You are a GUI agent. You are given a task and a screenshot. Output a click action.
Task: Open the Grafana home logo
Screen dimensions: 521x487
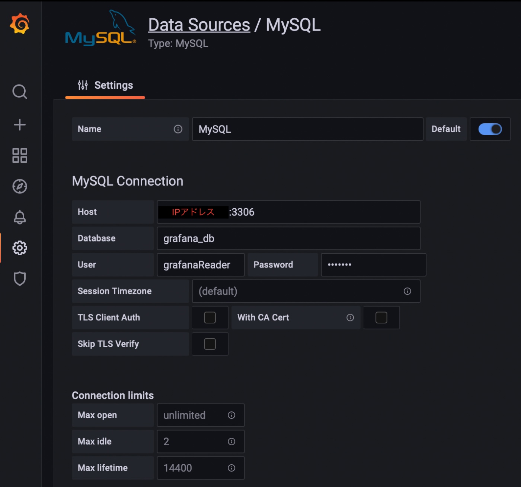[x=20, y=23]
